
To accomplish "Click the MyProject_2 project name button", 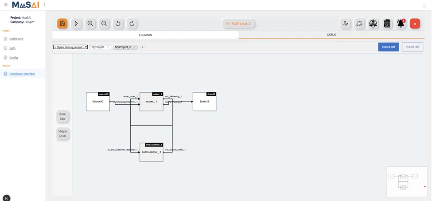I will [x=238, y=24].
